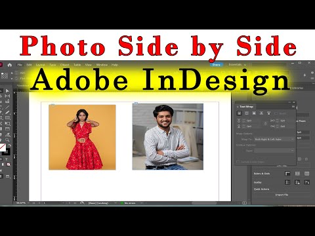Click the Fill swatch in Tools panel
The height and width of the screenshot is (236, 315).
click(3, 147)
